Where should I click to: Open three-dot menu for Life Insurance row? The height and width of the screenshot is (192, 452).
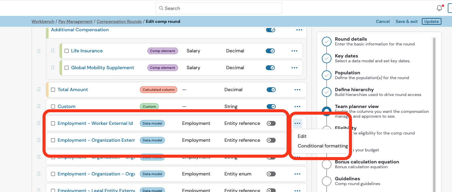click(x=294, y=51)
